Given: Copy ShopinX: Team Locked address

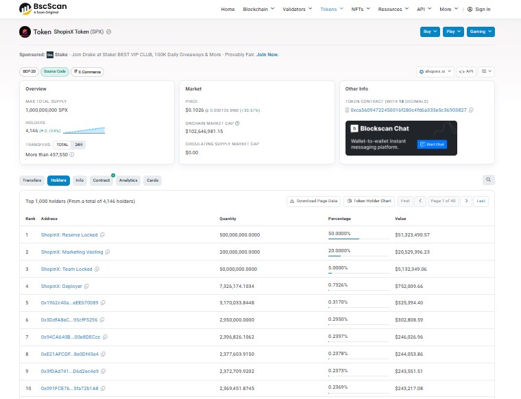Looking at the screenshot, I should (x=97, y=269).
